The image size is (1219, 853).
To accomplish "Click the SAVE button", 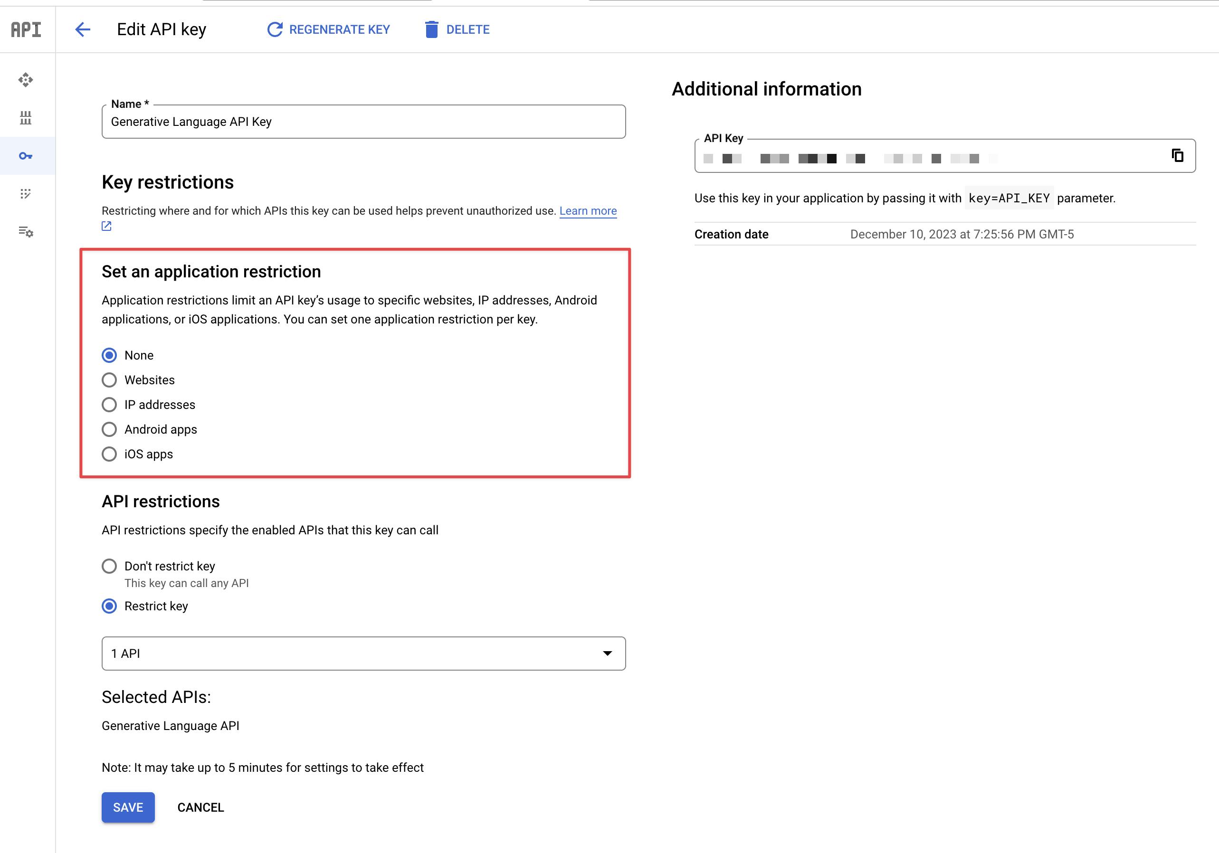I will point(128,807).
